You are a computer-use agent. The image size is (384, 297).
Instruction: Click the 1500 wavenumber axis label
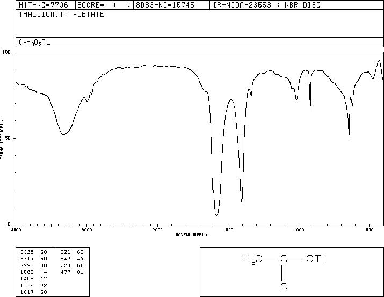(x=228, y=230)
